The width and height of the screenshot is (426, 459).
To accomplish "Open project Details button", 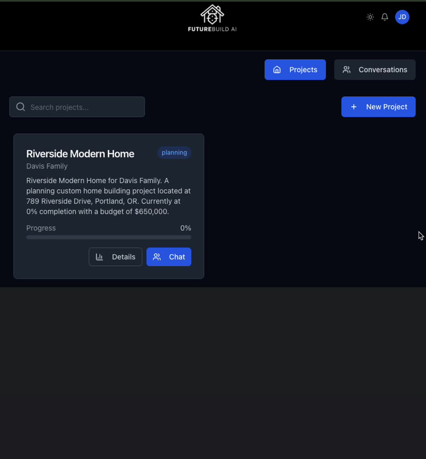I will coord(115,257).
